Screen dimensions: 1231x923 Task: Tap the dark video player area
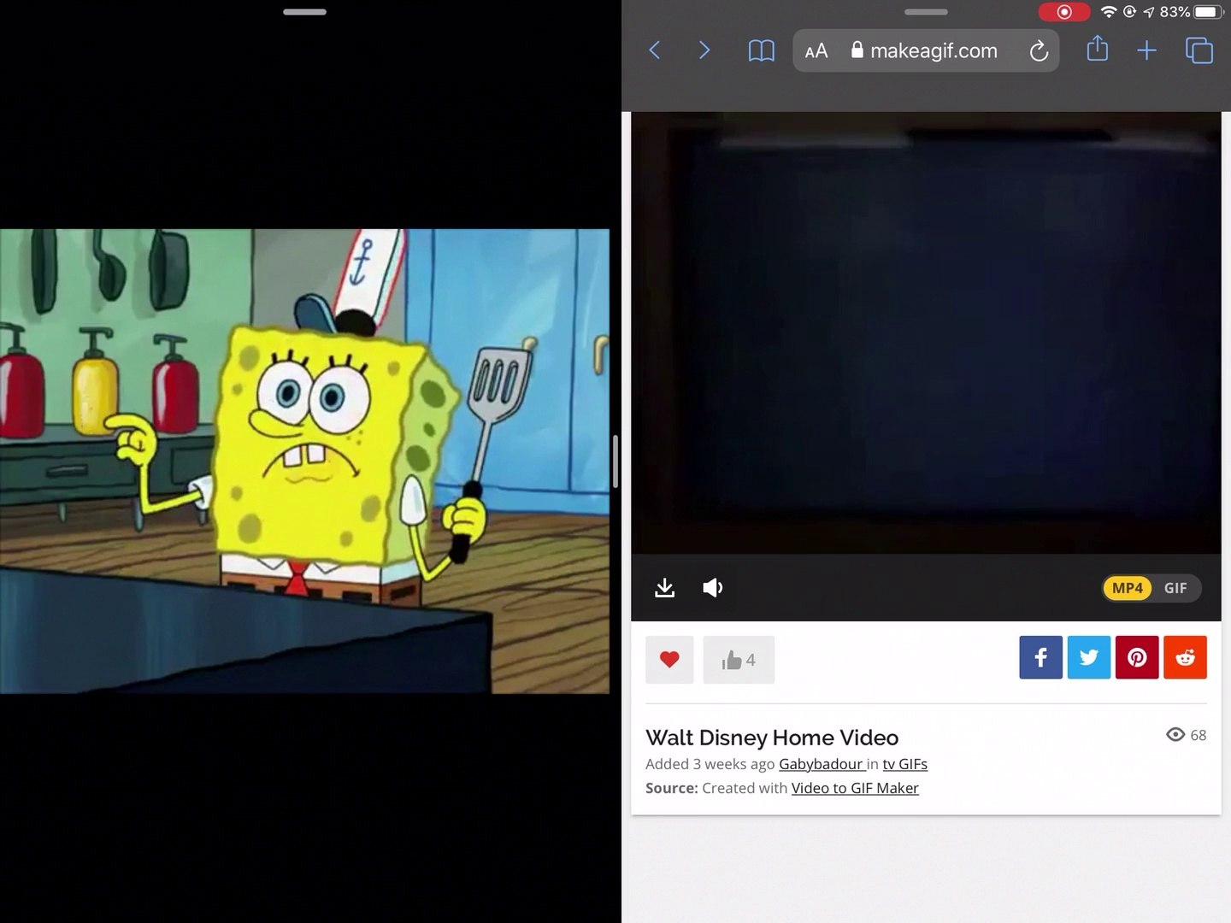[926, 333]
